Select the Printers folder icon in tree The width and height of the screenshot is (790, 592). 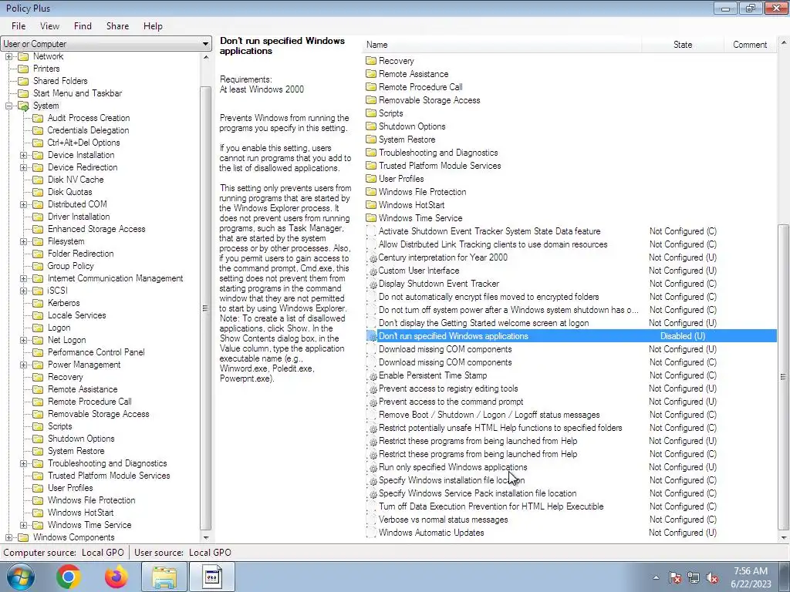coord(23,69)
